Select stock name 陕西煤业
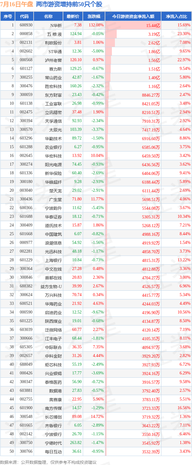The image size is (192, 465). point(53,321)
